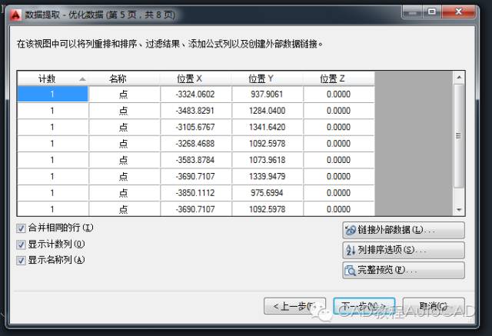Screen dimensions: 492x336
Task: Select 位置 X column header
Action: [x=195, y=78]
